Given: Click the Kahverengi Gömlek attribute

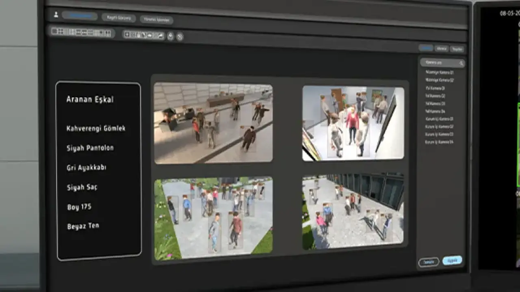Looking at the screenshot, I should [96, 129].
